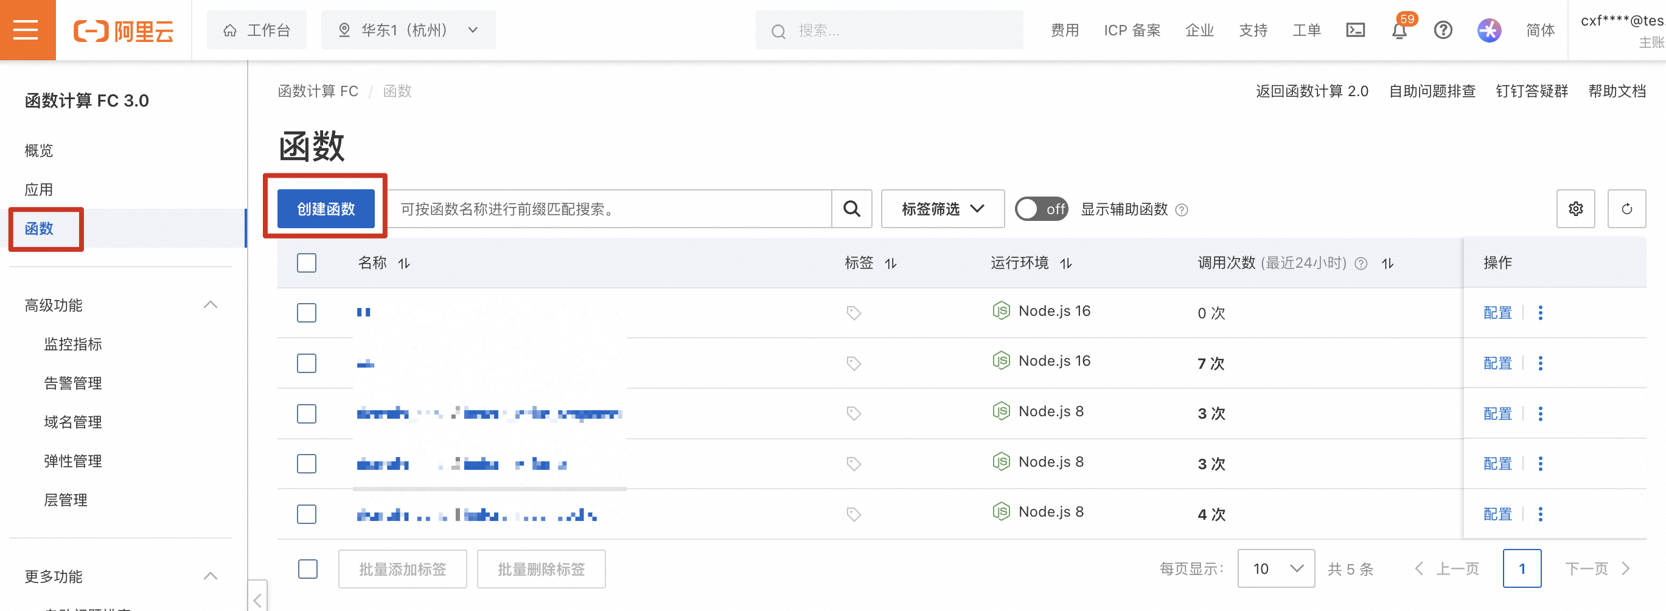Click tag icon in the 0 次 row
This screenshot has width=1666, height=611.
pyautogui.click(x=854, y=313)
